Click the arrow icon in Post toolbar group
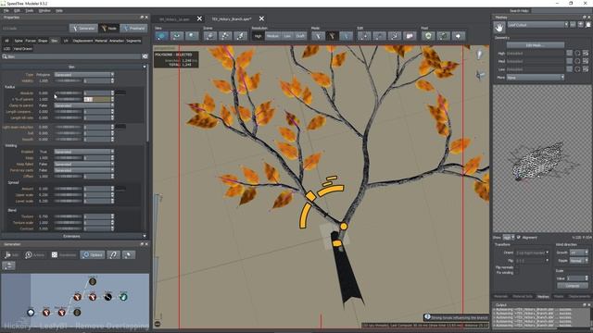The width and height of the screenshot is (593, 333). [459, 36]
